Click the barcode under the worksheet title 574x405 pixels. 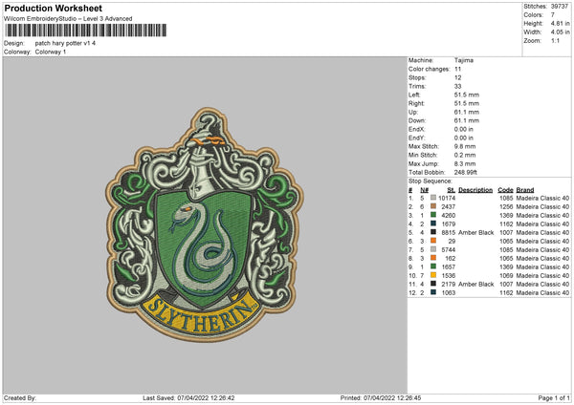point(86,31)
